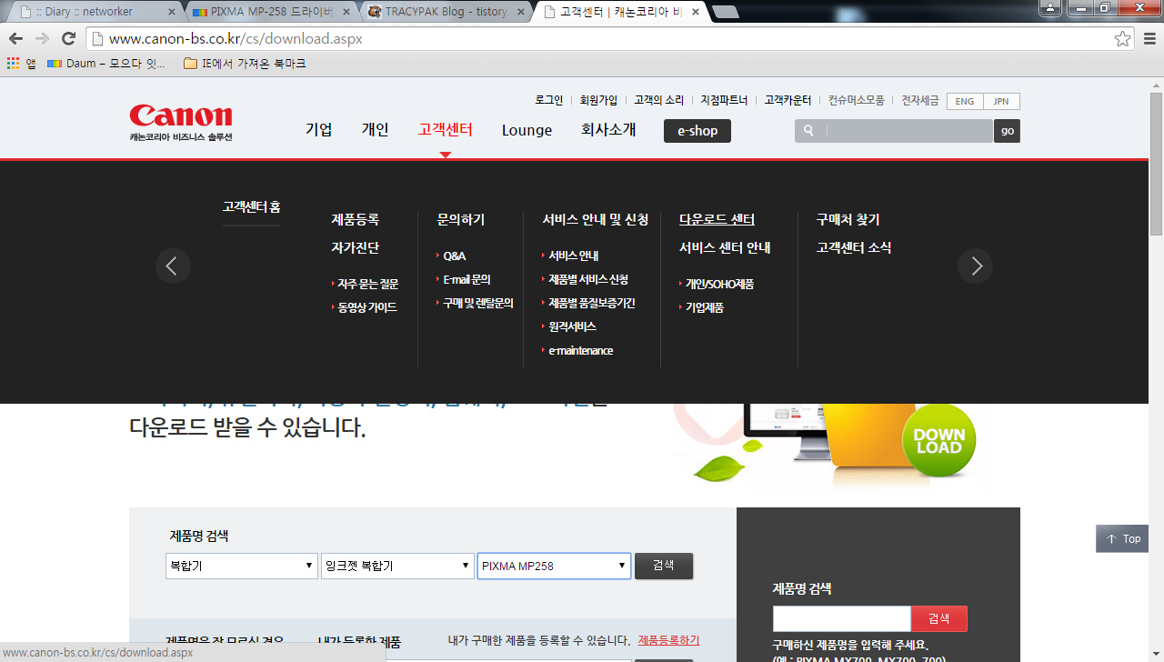
Task: Open 제품등록 menu entry
Action: point(356,220)
